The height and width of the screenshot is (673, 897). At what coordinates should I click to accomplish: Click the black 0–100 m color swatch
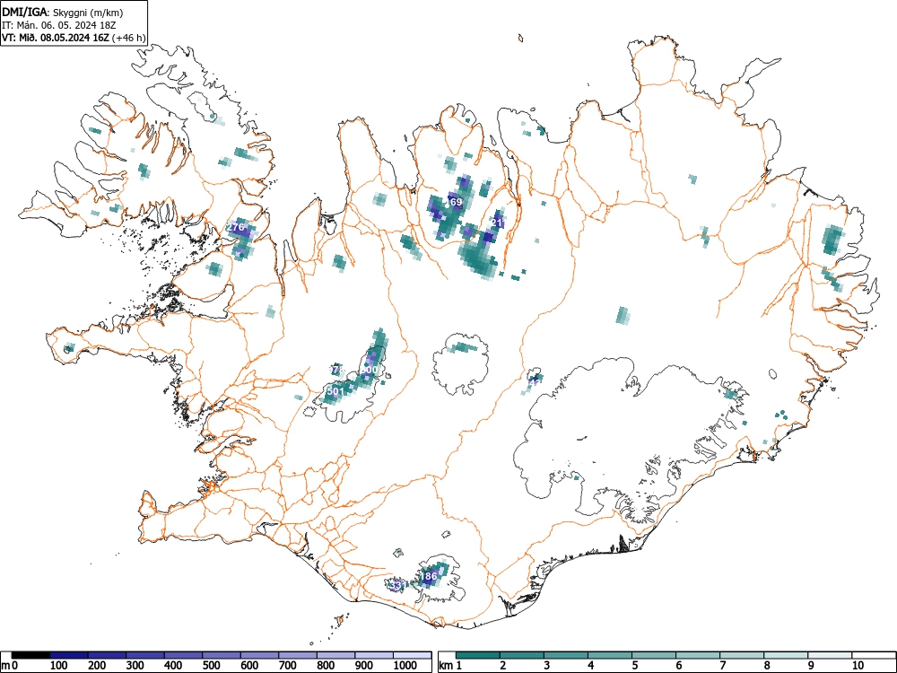pos(30,655)
